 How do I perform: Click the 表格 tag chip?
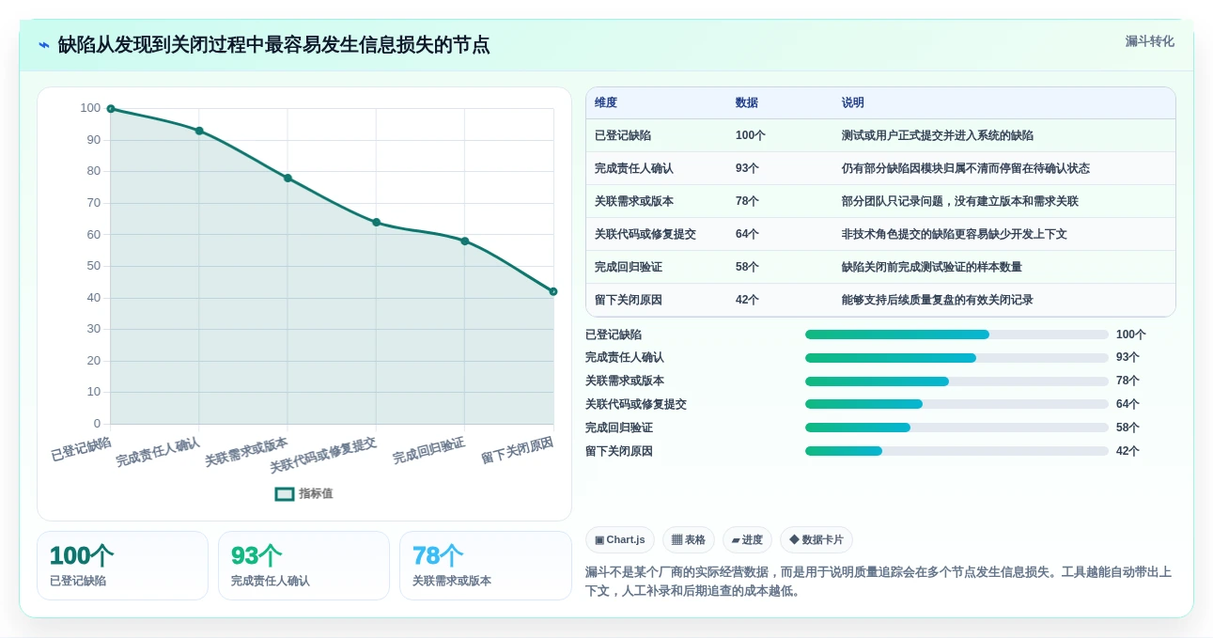click(x=689, y=539)
